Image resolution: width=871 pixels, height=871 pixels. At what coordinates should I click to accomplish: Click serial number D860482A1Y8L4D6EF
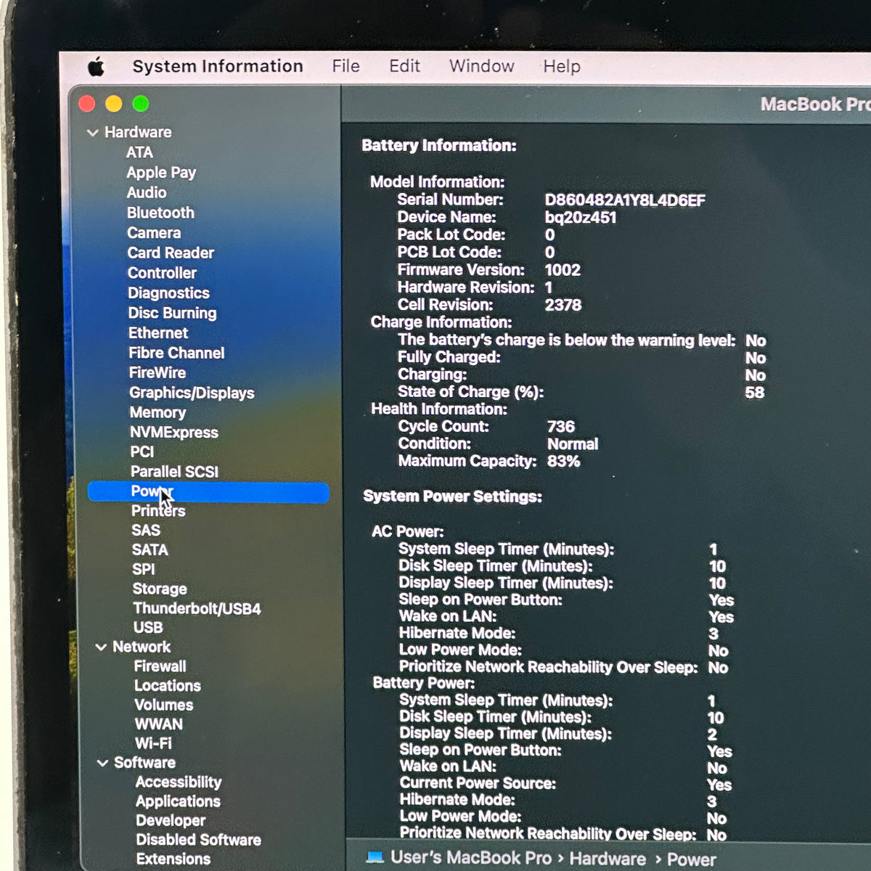625,200
